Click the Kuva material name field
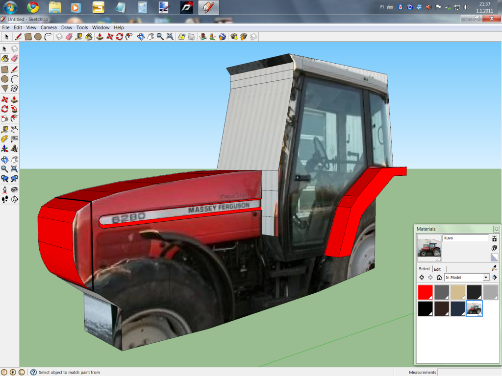The width and height of the screenshot is (502, 376). pyautogui.click(x=466, y=238)
